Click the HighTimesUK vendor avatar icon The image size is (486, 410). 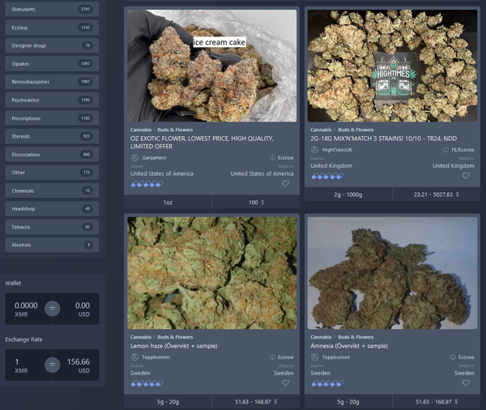(x=315, y=150)
